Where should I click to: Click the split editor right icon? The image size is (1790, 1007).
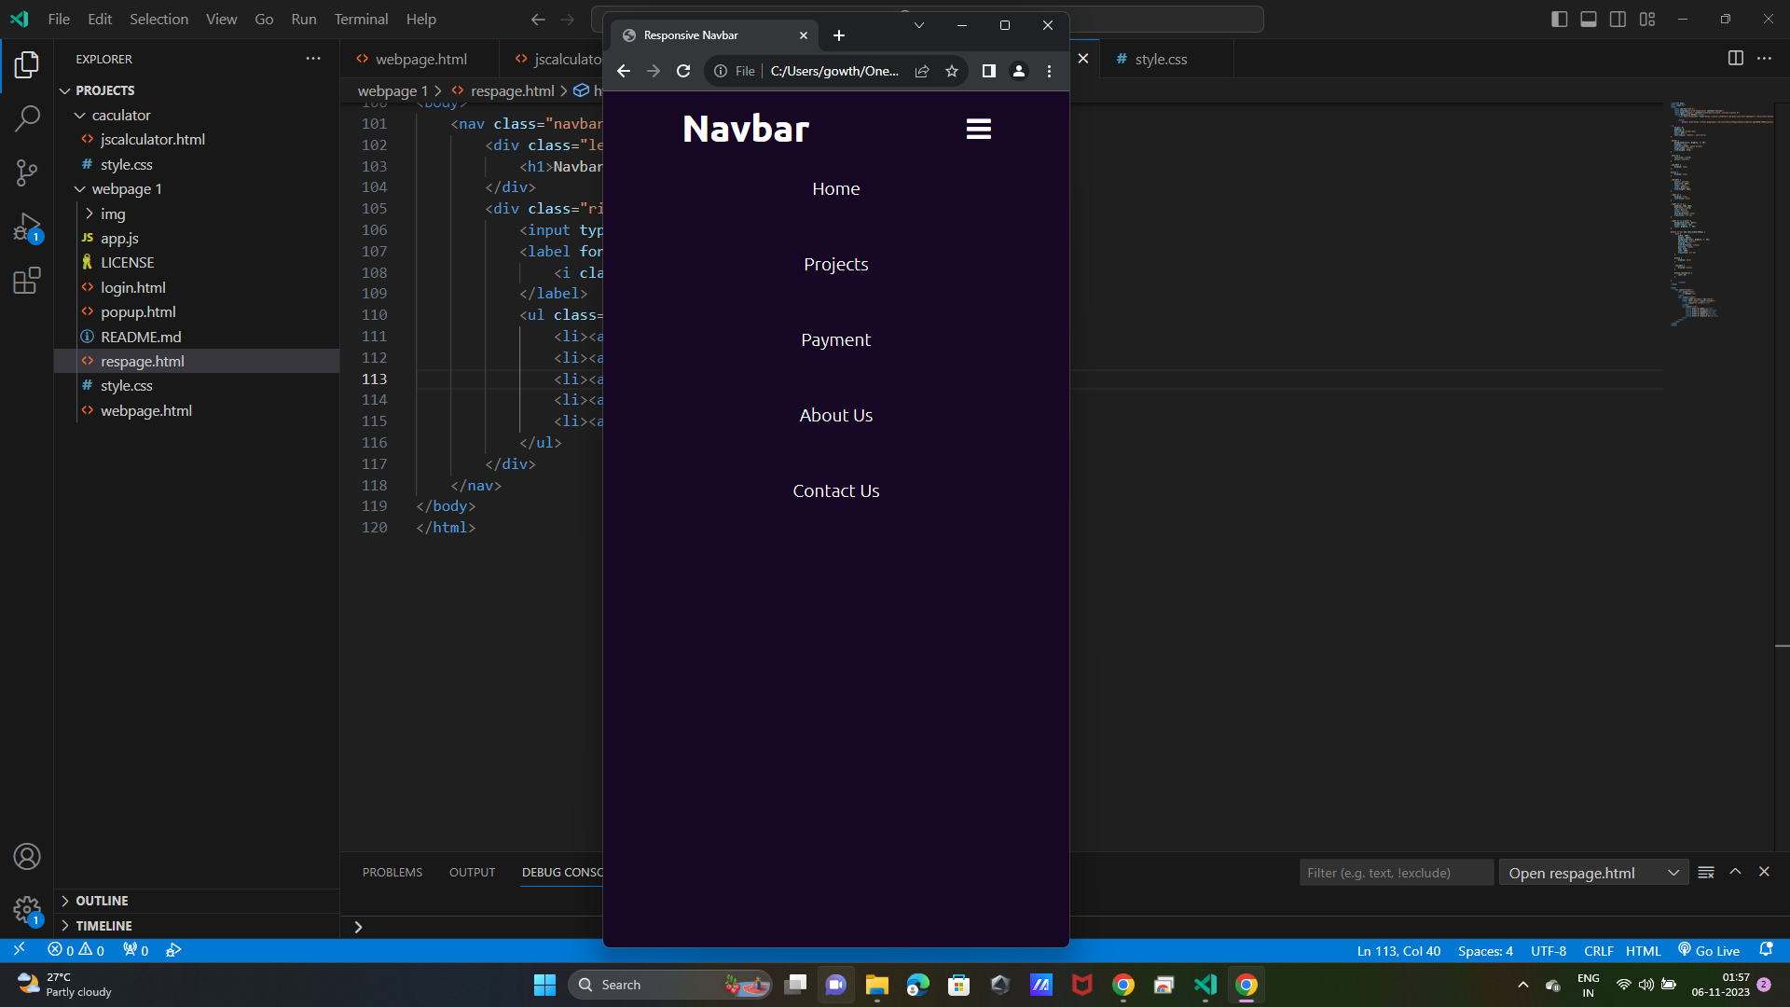[x=1735, y=59]
